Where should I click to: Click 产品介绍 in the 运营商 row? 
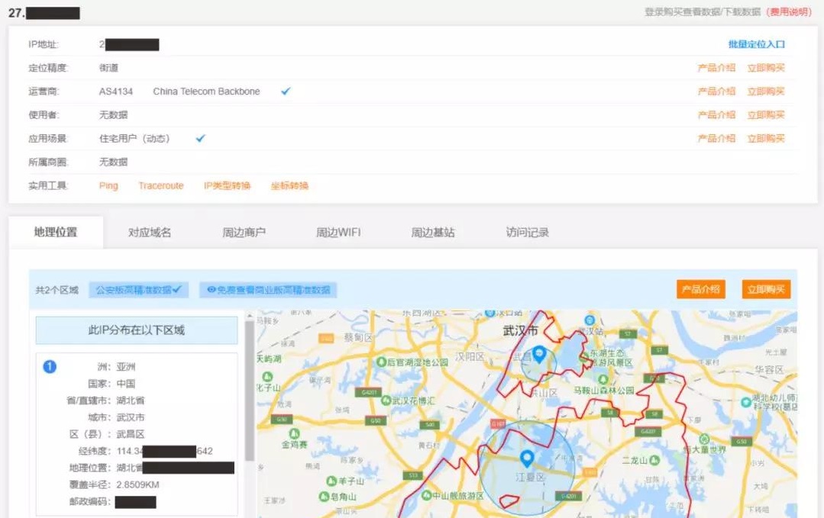[716, 92]
